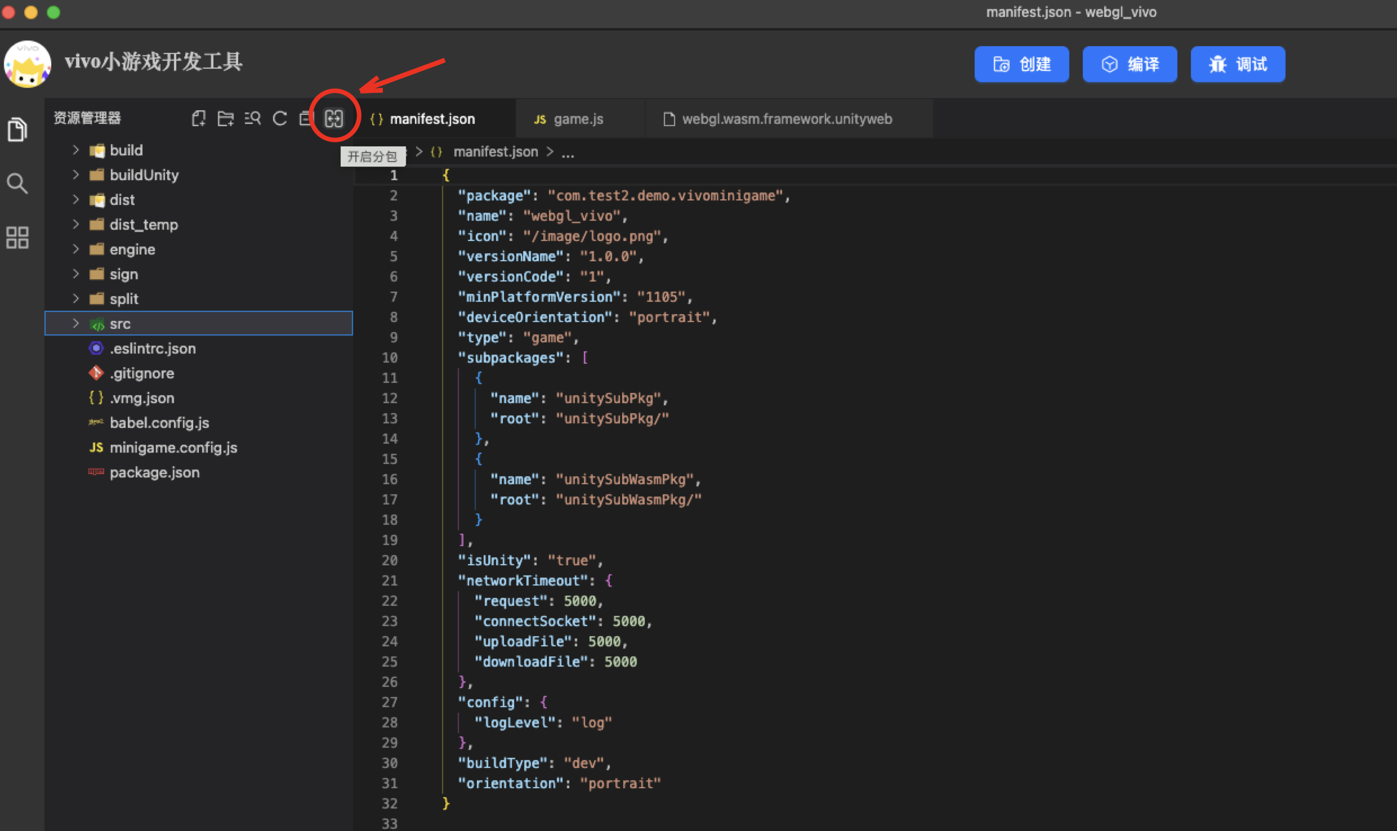Click the "isUnity" key on line 20
1397x831 pixels.
click(494, 560)
